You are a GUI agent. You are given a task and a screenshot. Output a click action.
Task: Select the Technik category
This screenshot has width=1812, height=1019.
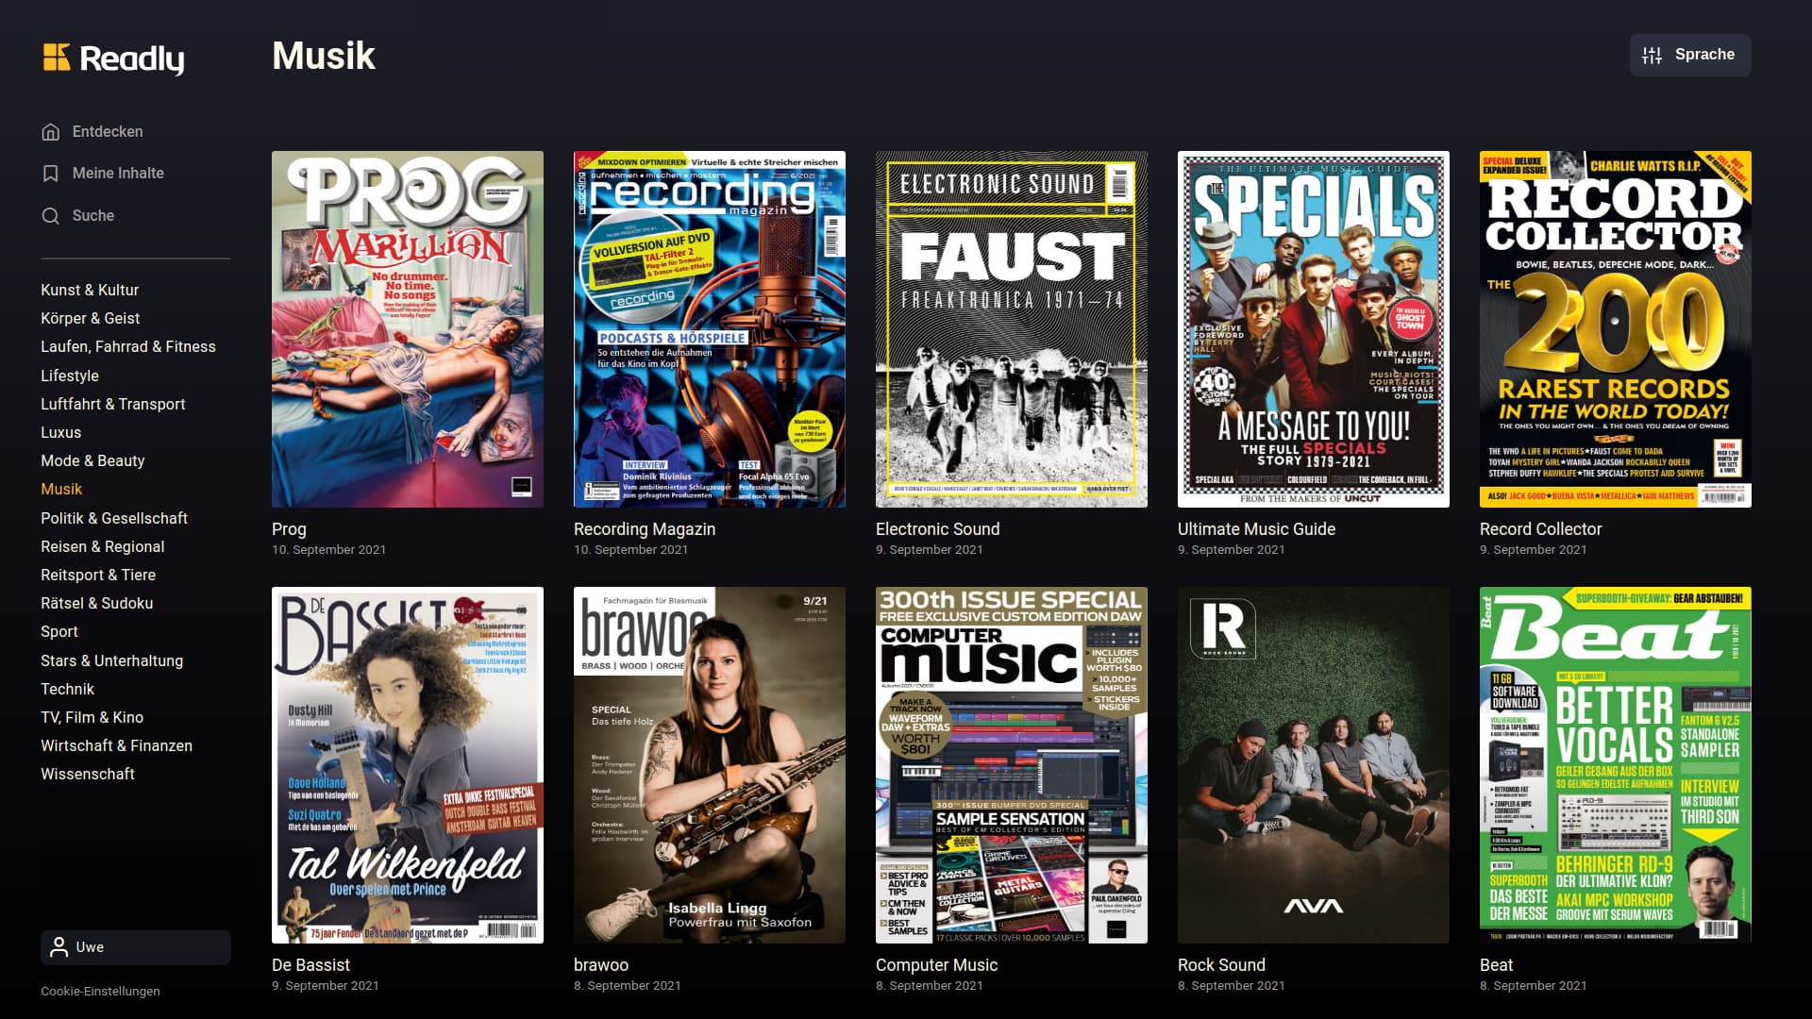coord(67,689)
